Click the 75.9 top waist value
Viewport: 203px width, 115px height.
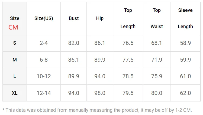click(157, 76)
